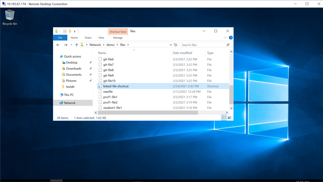Click the New folder quick access icon
323x182 pixels.
coord(70,31)
